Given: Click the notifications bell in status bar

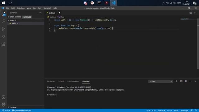Looking at the screenshot, I should (x=196, y=110).
